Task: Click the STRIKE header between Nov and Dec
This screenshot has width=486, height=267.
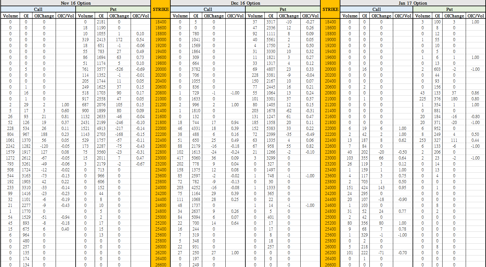Action: (x=161, y=9)
